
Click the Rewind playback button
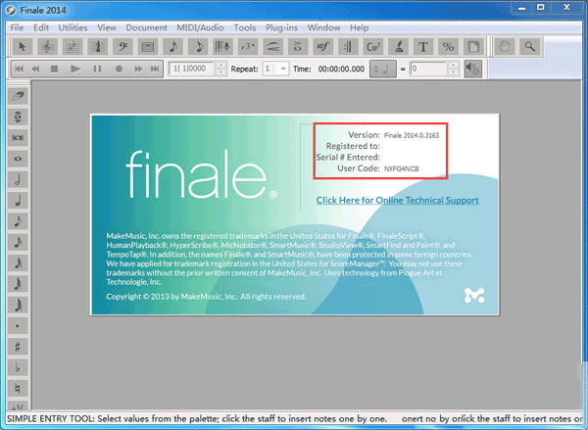click(35, 69)
